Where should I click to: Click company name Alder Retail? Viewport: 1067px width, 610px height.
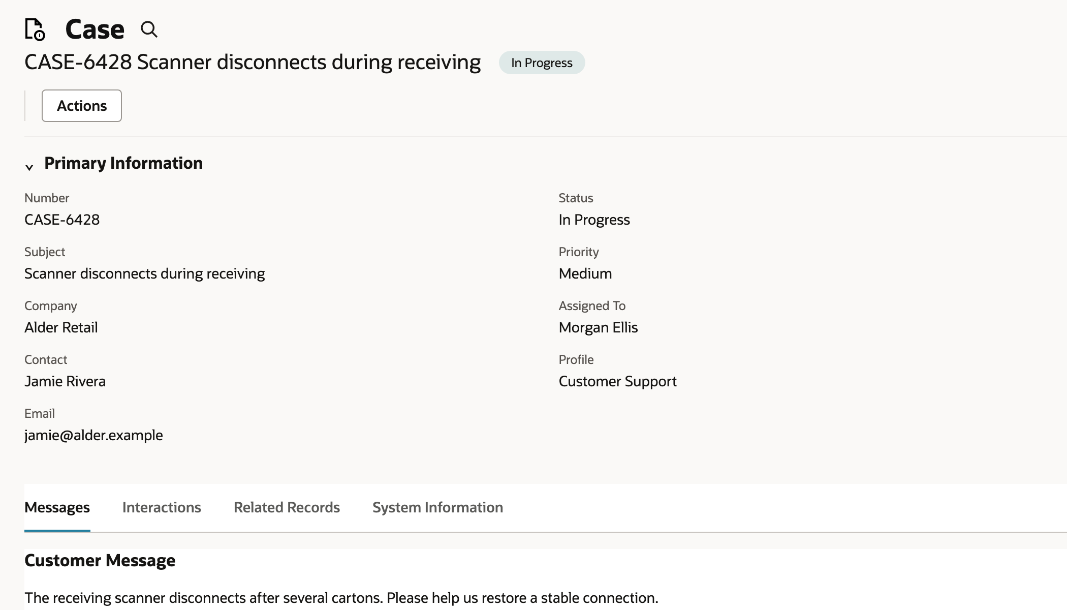61,327
